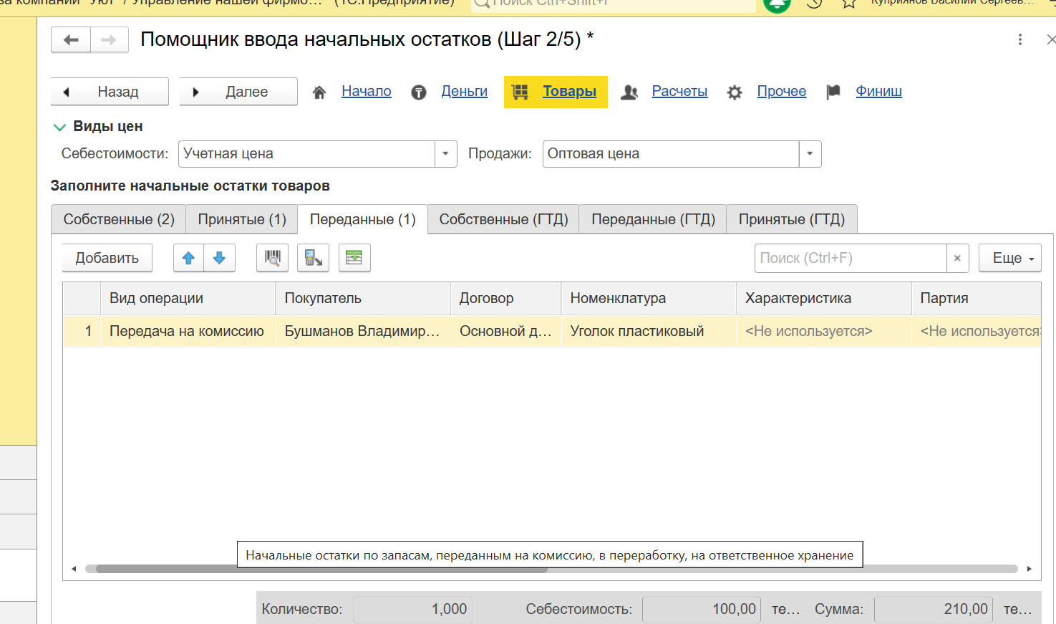Expand the Еще menu button
The image size is (1056, 624).
point(1009,259)
